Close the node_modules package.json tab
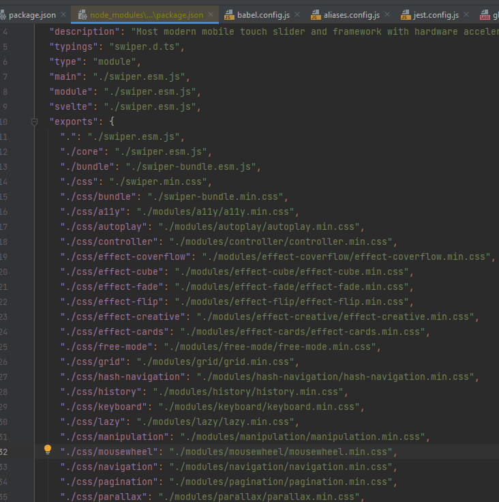 (x=211, y=14)
